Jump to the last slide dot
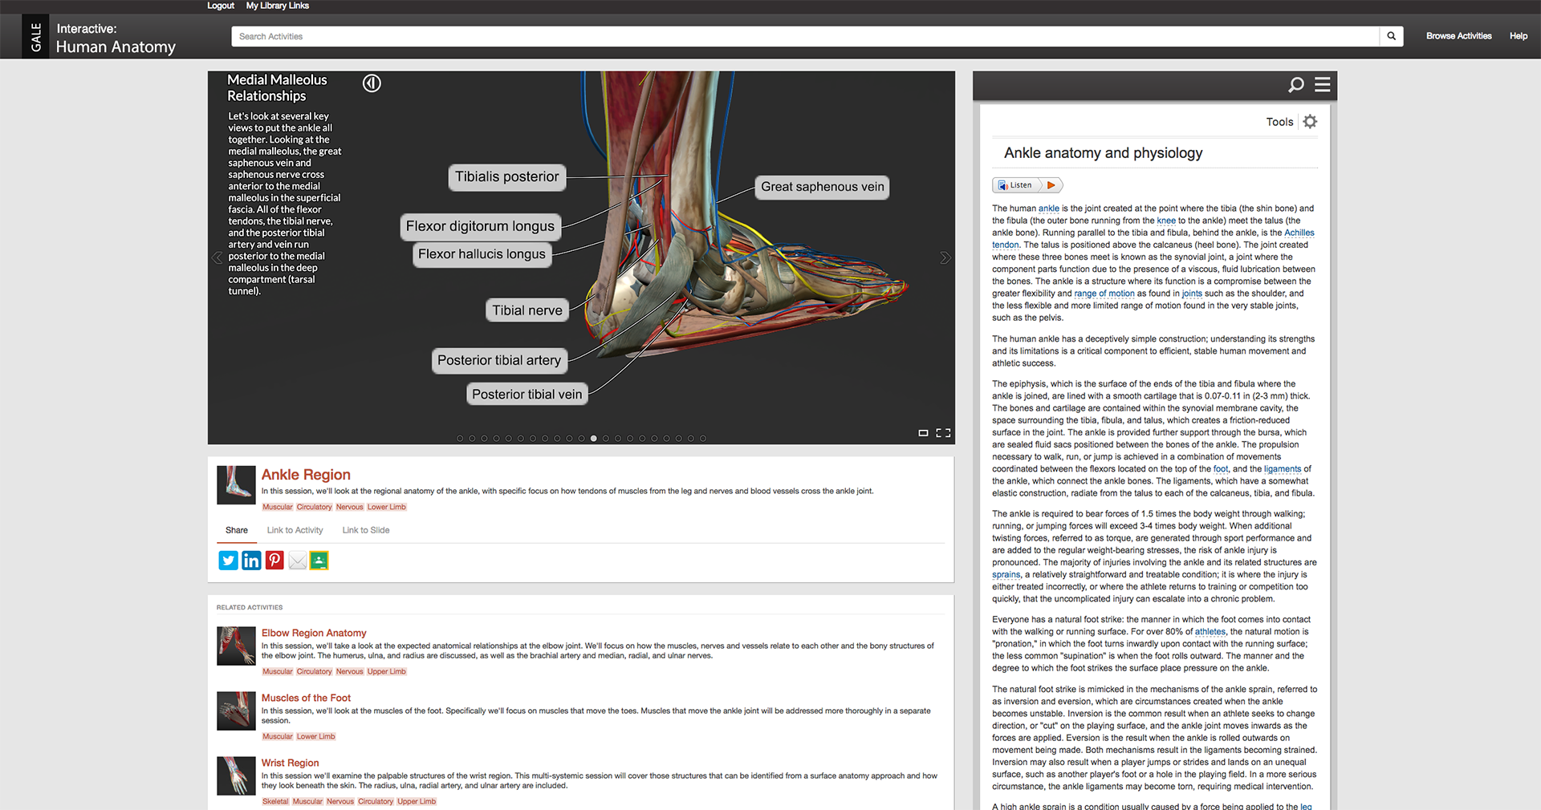The width and height of the screenshot is (1541, 810). 703,439
